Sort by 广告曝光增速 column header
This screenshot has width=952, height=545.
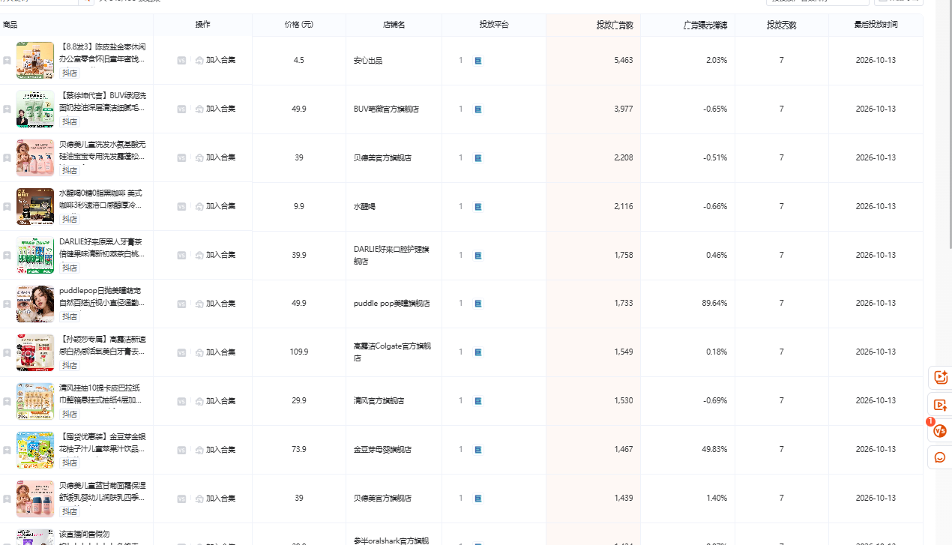705,25
